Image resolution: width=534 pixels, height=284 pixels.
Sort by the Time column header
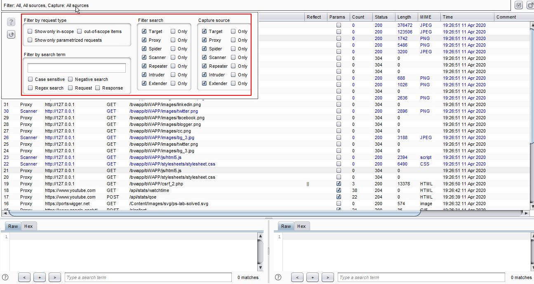[x=467, y=17]
